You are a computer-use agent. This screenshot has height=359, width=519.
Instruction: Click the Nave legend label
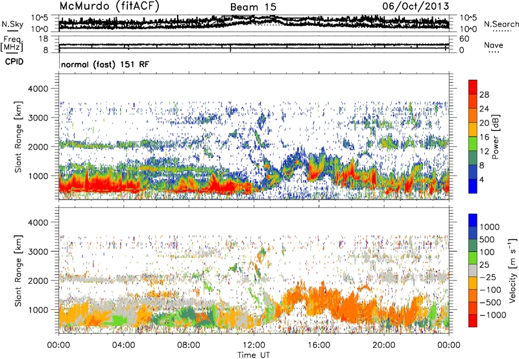(x=494, y=45)
